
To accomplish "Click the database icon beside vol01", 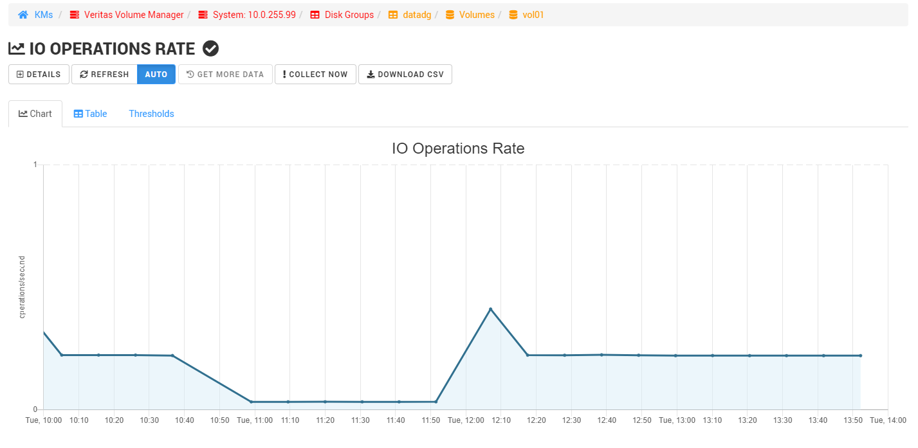I will click(x=512, y=14).
